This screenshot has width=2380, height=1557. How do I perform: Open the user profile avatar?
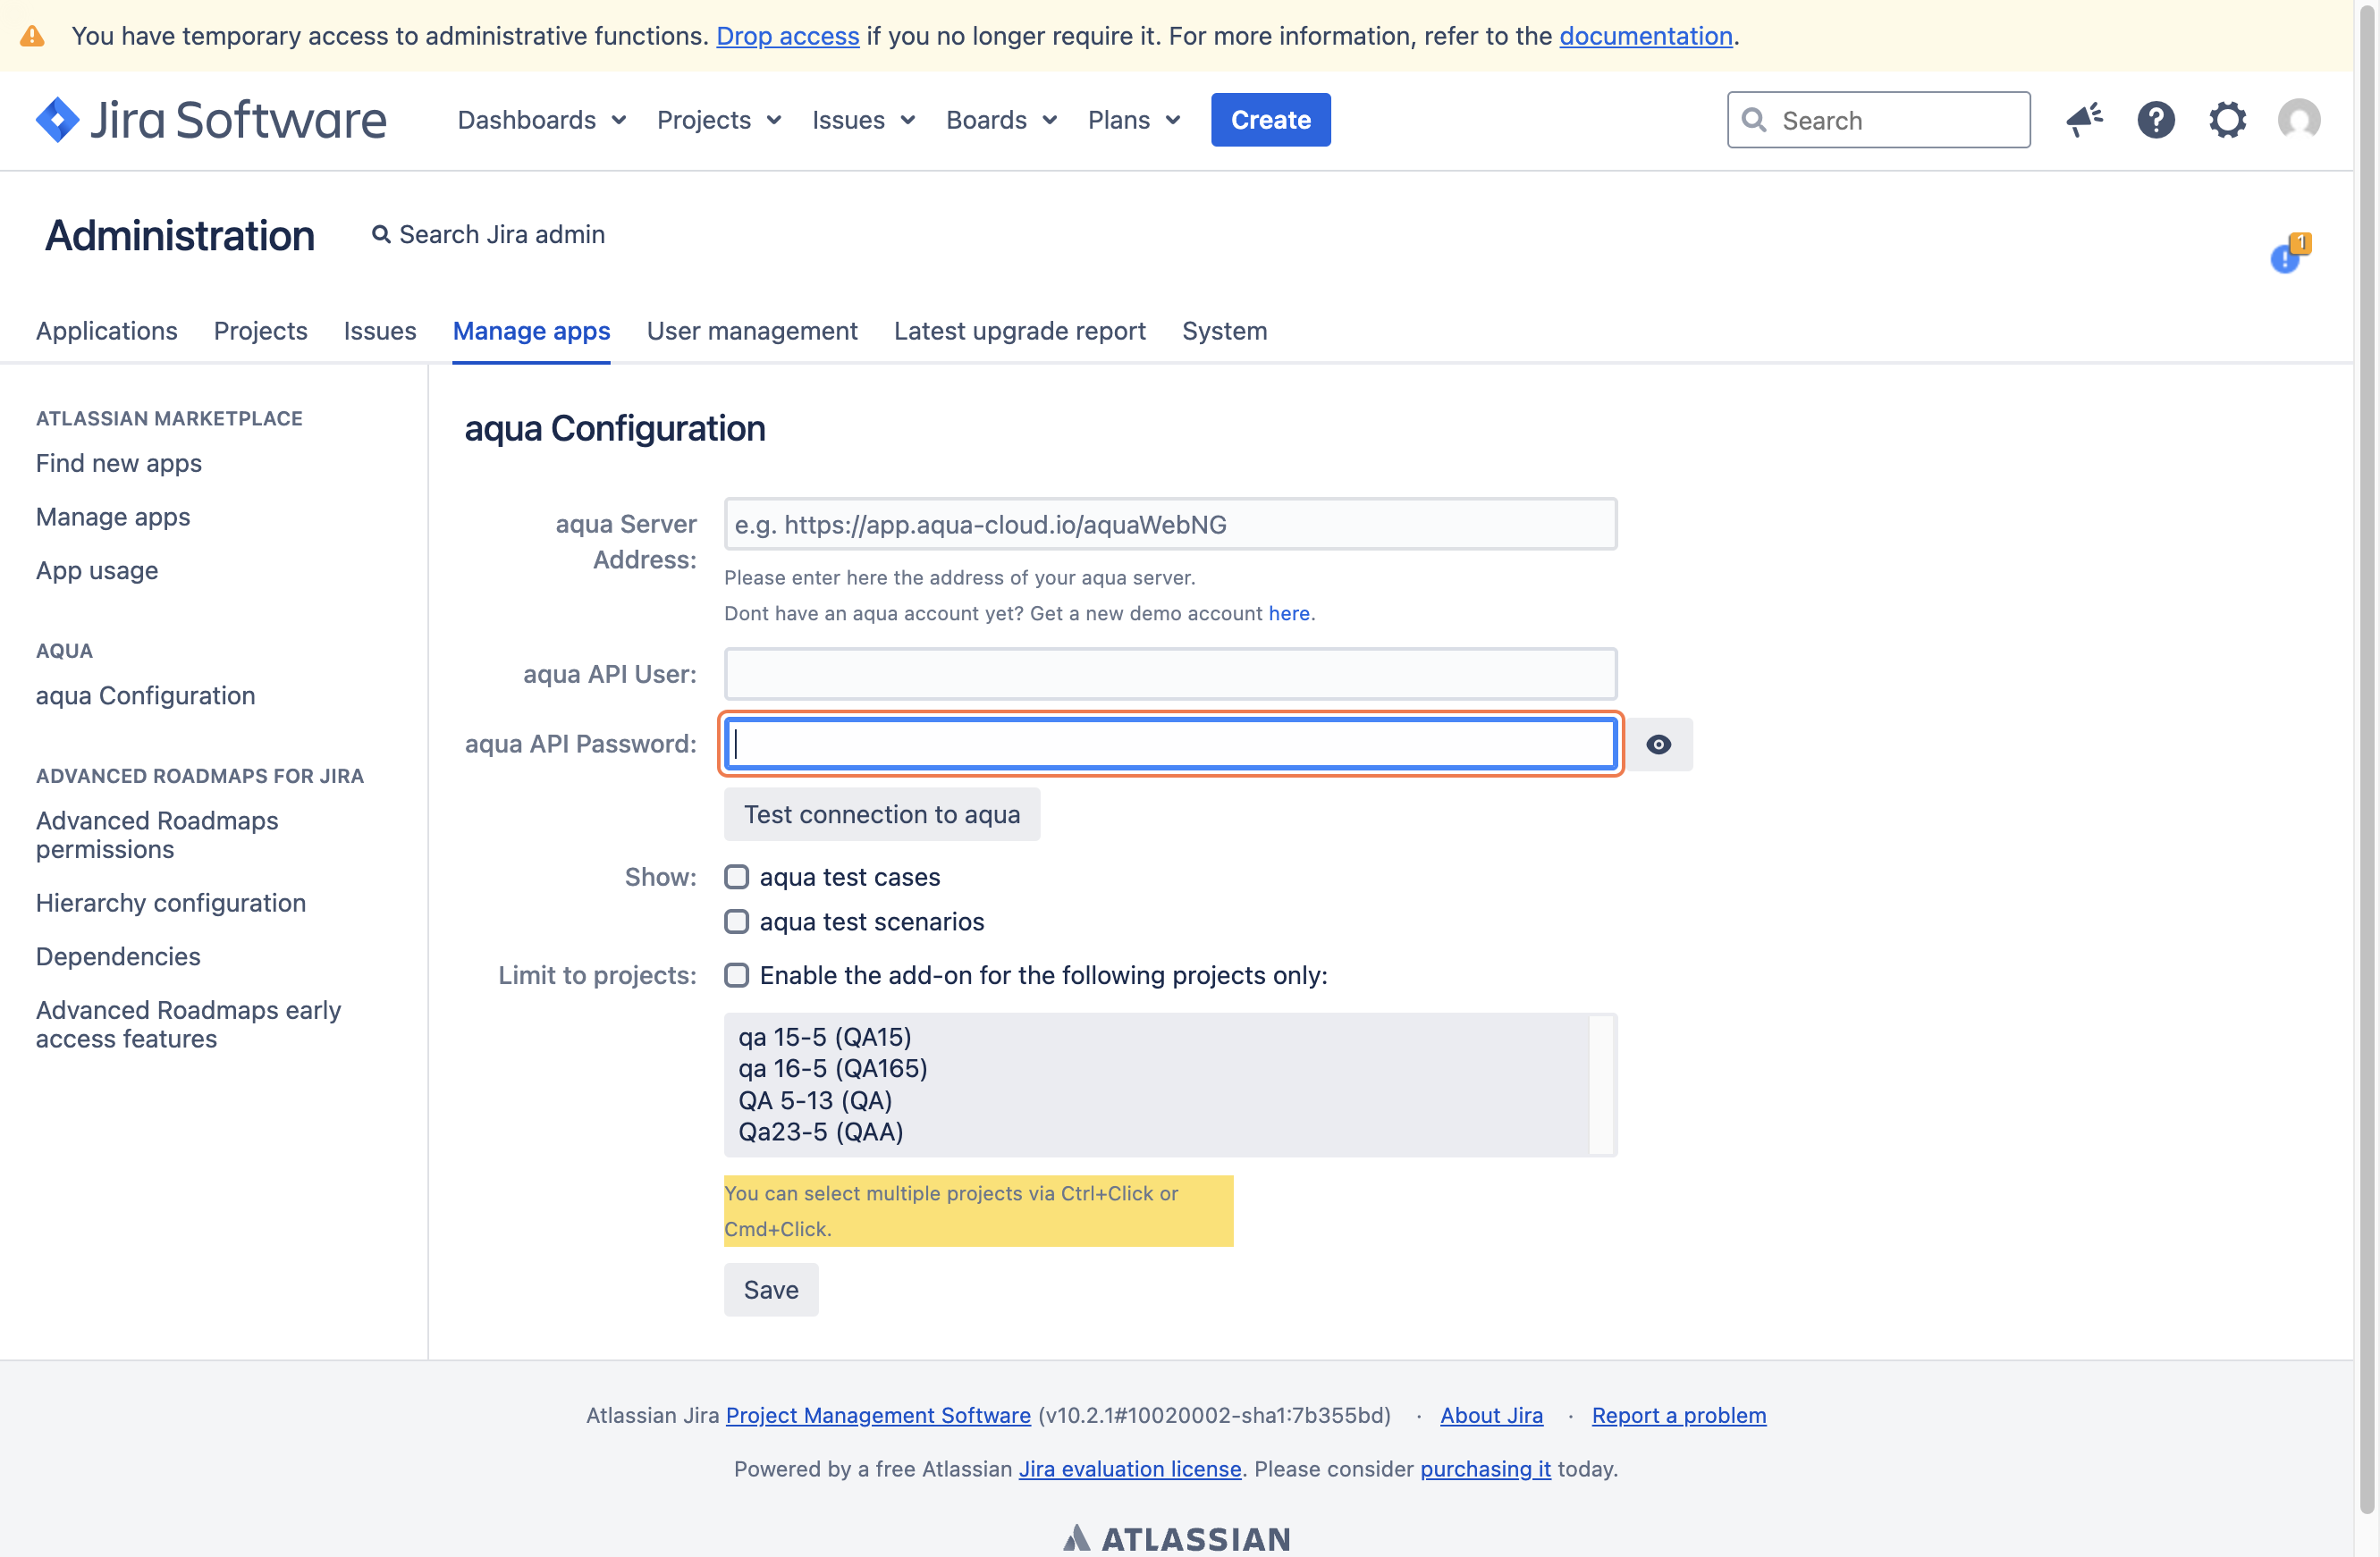coord(2298,120)
